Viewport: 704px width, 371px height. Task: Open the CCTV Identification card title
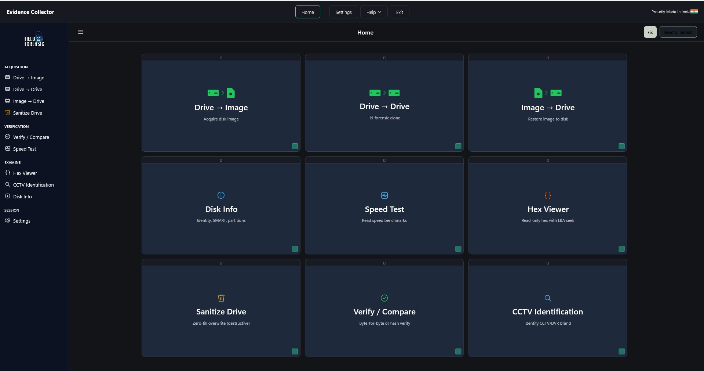[548, 311]
